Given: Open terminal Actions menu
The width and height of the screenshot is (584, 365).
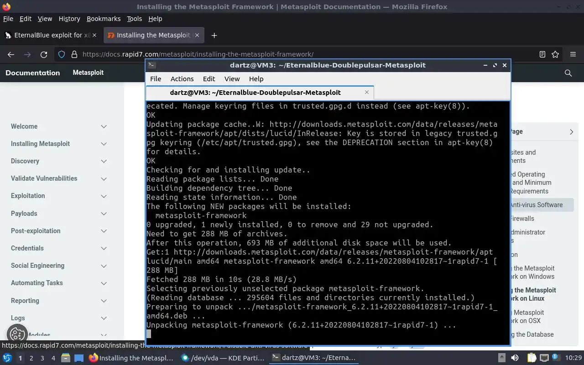Looking at the screenshot, I should [x=182, y=79].
